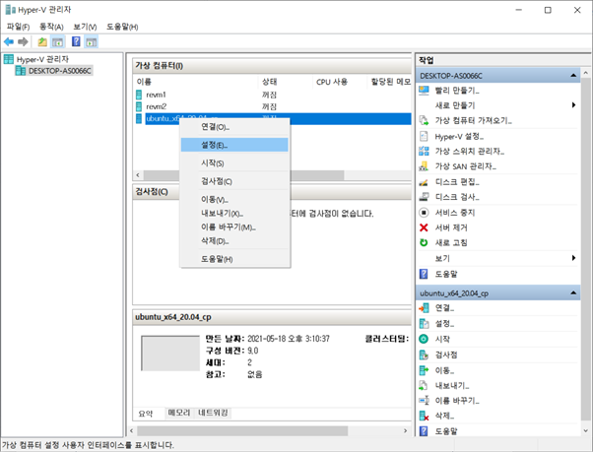Toggle the console tree pane toolbar icon
Image resolution: width=593 pixels, height=452 pixels.
click(57, 41)
